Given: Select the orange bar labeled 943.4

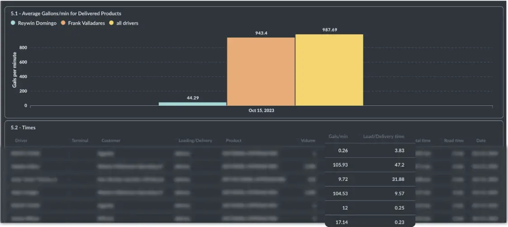Looking at the screenshot, I should click(x=261, y=71).
